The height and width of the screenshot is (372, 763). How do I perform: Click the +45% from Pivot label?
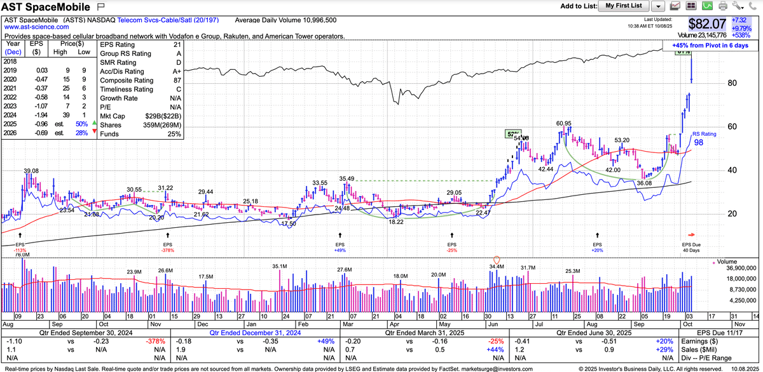coord(705,46)
